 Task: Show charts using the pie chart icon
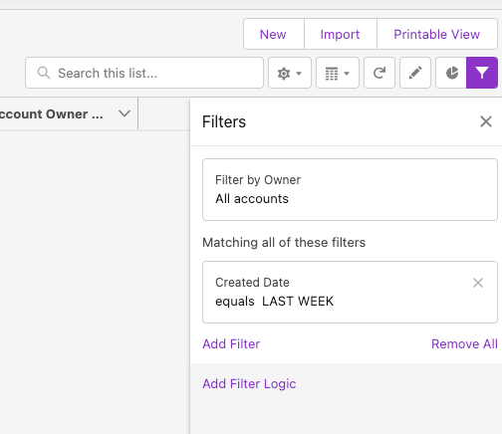click(x=451, y=73)
